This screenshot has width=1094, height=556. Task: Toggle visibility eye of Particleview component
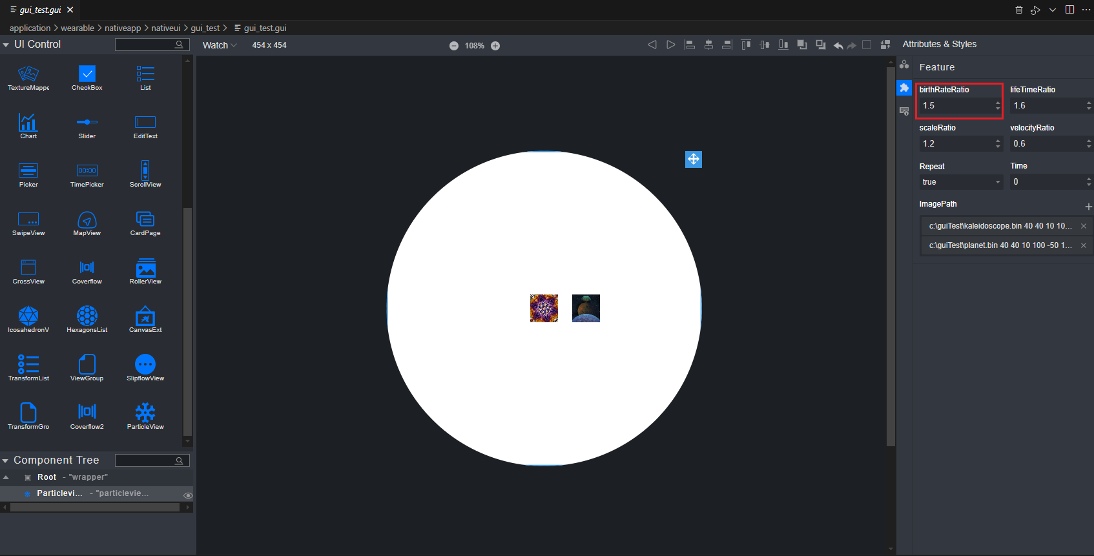tap(188, 495)
